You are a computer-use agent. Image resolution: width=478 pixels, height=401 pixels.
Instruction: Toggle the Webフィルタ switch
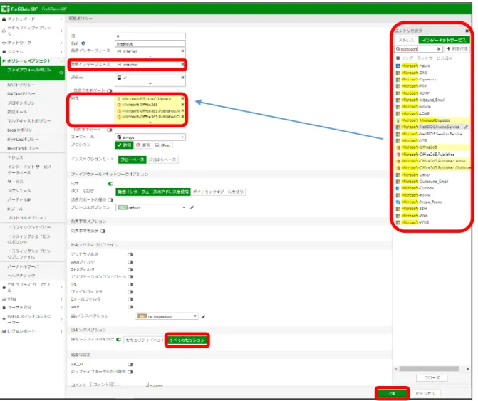coord(130,262)
